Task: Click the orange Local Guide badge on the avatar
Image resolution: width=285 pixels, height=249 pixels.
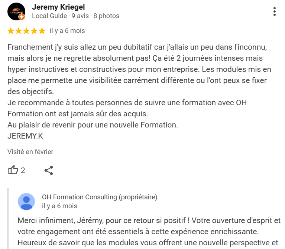Action: [x=22, y=17]
